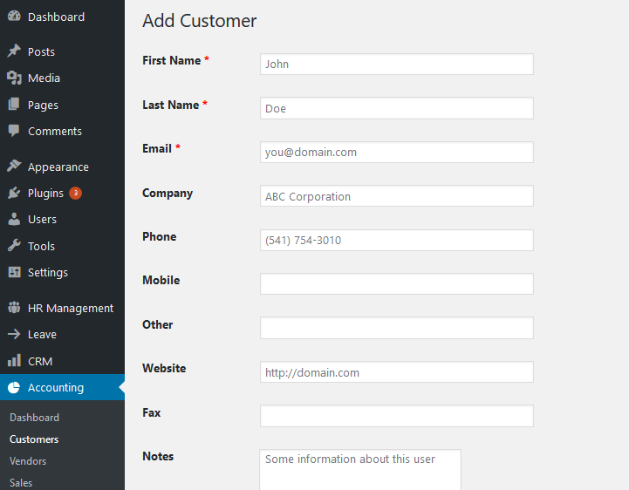The height and width of the screenshot is (490, 629).
Task: Open the Plugins menu
Action: pyautogui.click(x=62, y=194)
